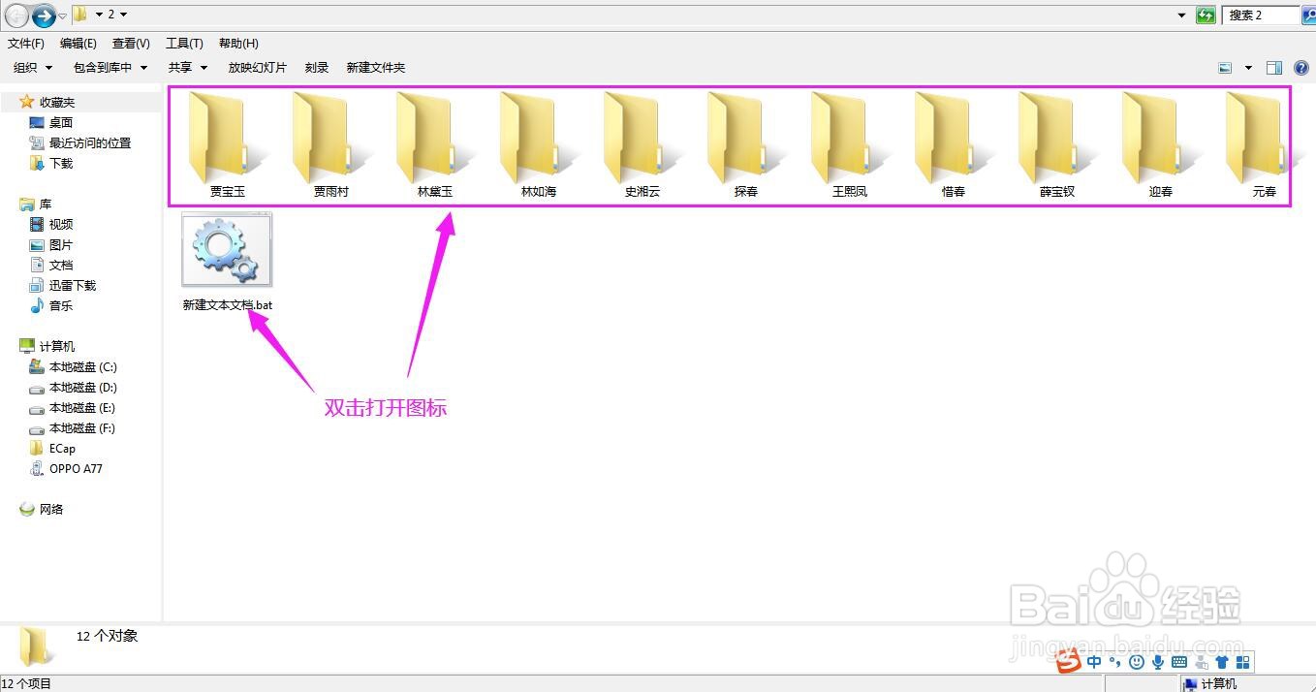Select the 林黛玉 folder
This screenshot has width=1316, height=692.
click(435, 144)
